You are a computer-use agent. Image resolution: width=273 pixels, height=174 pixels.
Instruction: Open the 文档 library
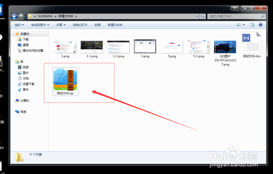click(x=26, y=78)
